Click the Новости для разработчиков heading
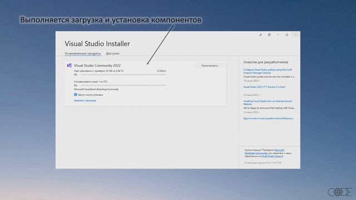 266,62
